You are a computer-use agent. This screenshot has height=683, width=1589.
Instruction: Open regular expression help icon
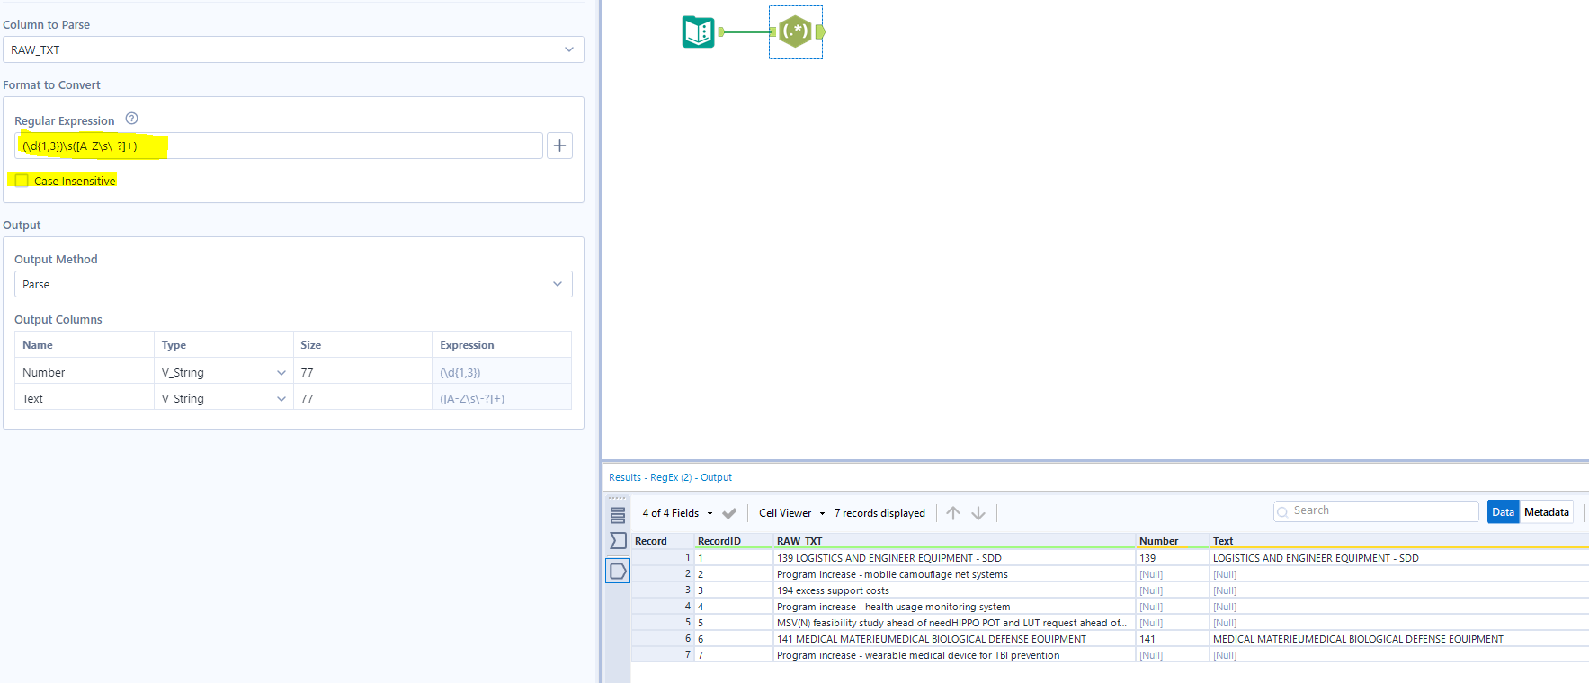(131, 119)
